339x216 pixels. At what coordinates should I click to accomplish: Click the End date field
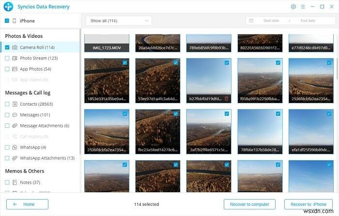coord(308,21)
